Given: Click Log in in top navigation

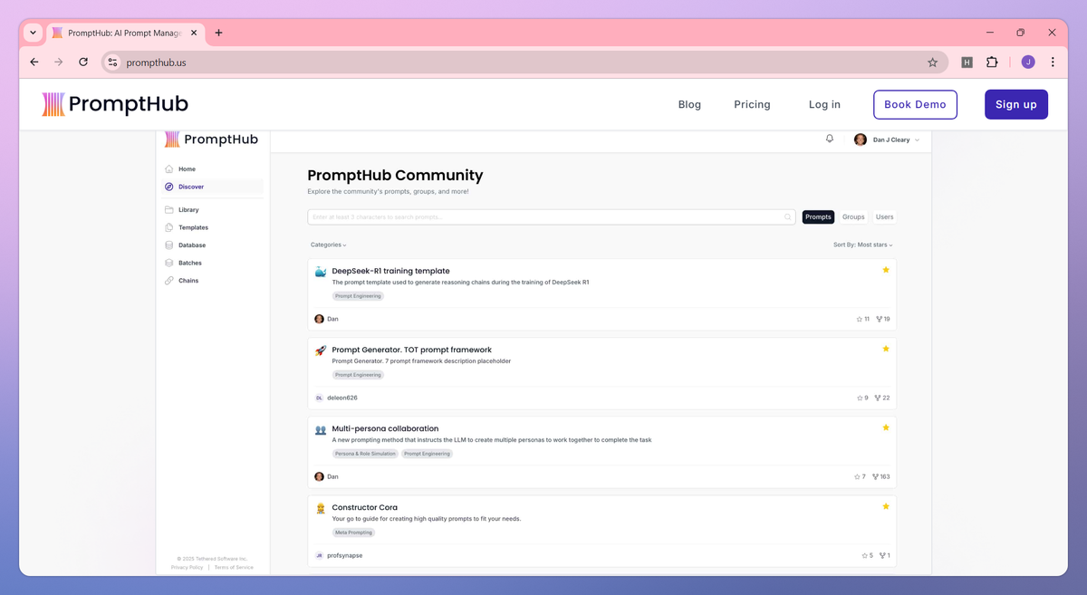Looking at the screenshot, I should [824, 104].
